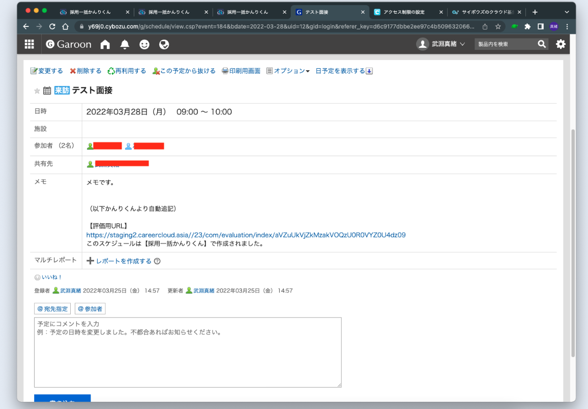Open the 武渕真緒 user menu
Viewport: 588px width, 409px height.
coord(441,44)
